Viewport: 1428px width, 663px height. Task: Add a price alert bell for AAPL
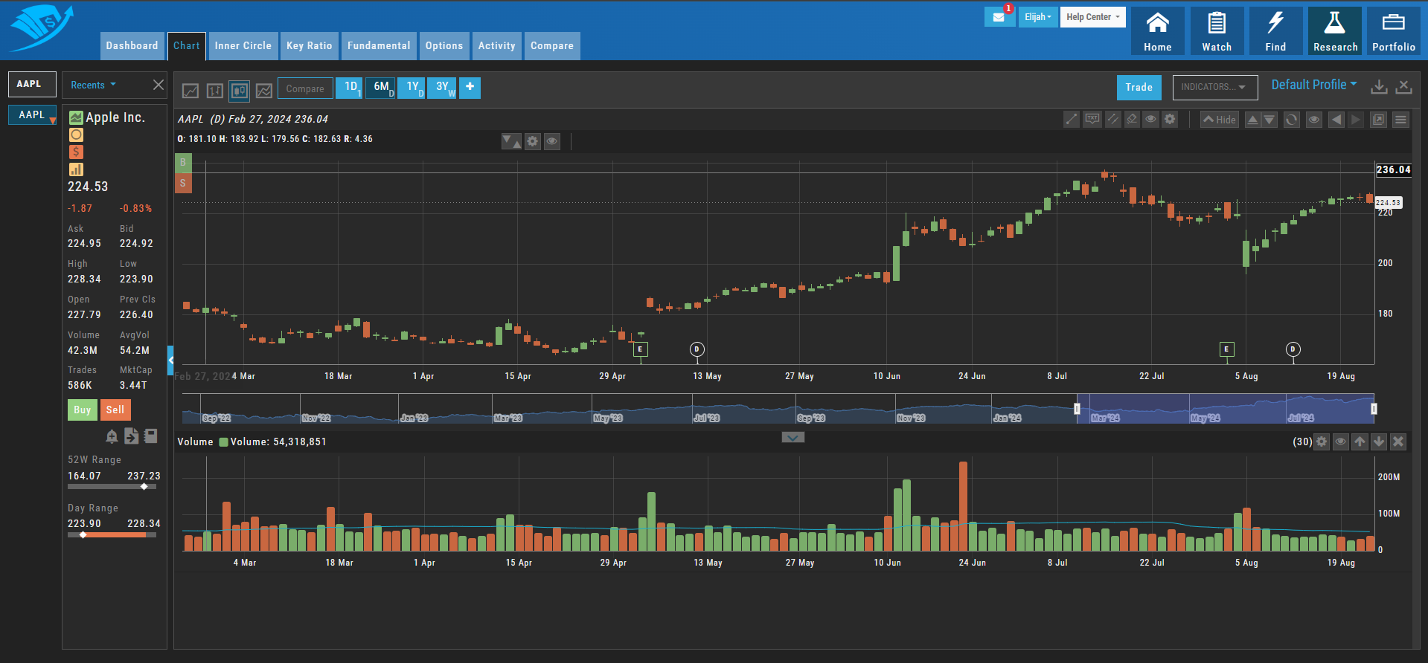112,436
